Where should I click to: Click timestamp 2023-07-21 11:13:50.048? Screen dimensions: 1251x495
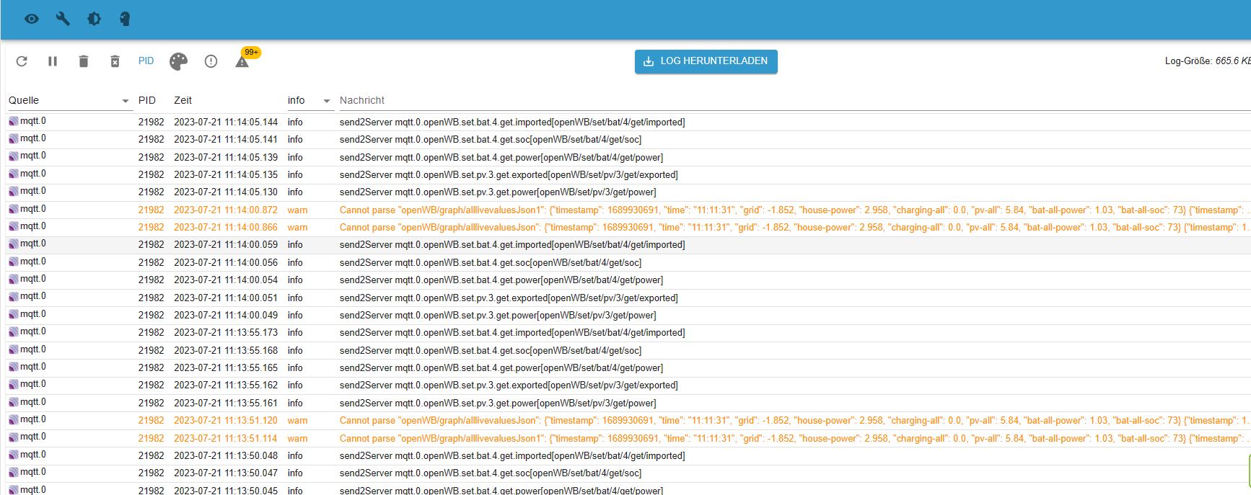coord(226,456)
